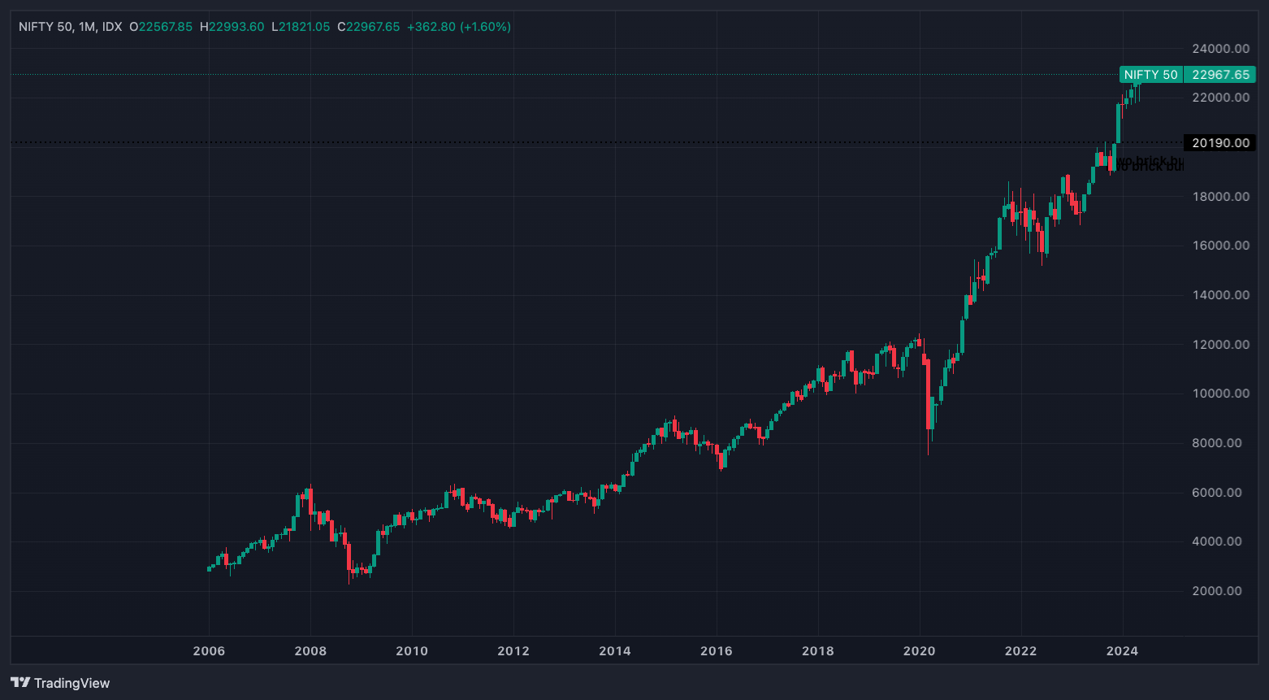1269x700 pixels.
Task: Click the 2020 label on time axis
Action: coord(919,650)
